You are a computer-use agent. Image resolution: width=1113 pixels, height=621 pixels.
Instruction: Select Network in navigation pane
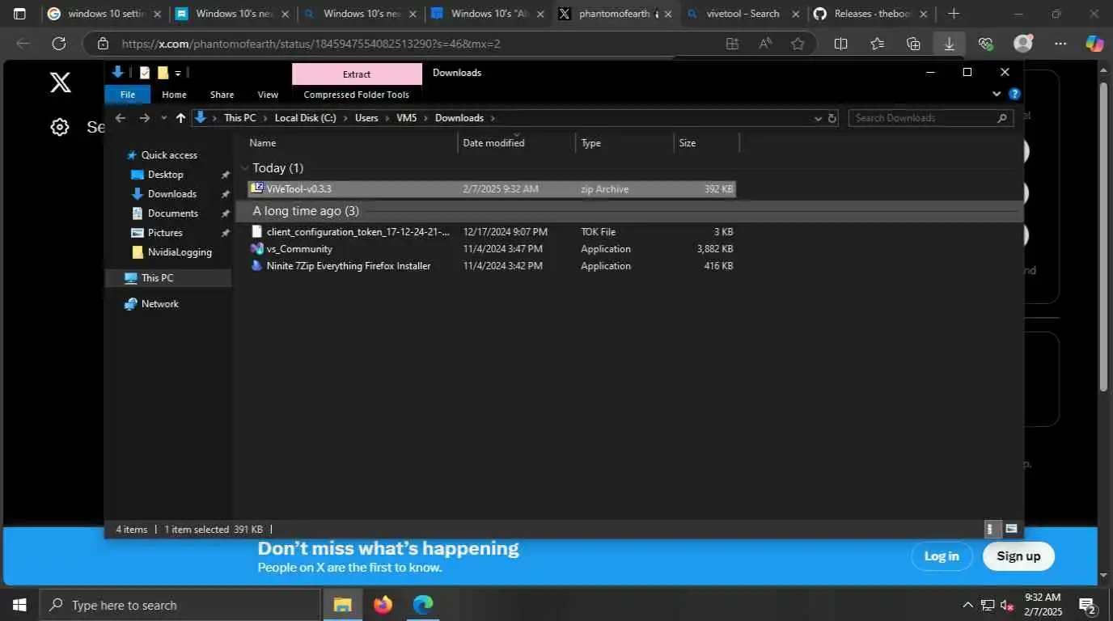[x=159, y=304]
